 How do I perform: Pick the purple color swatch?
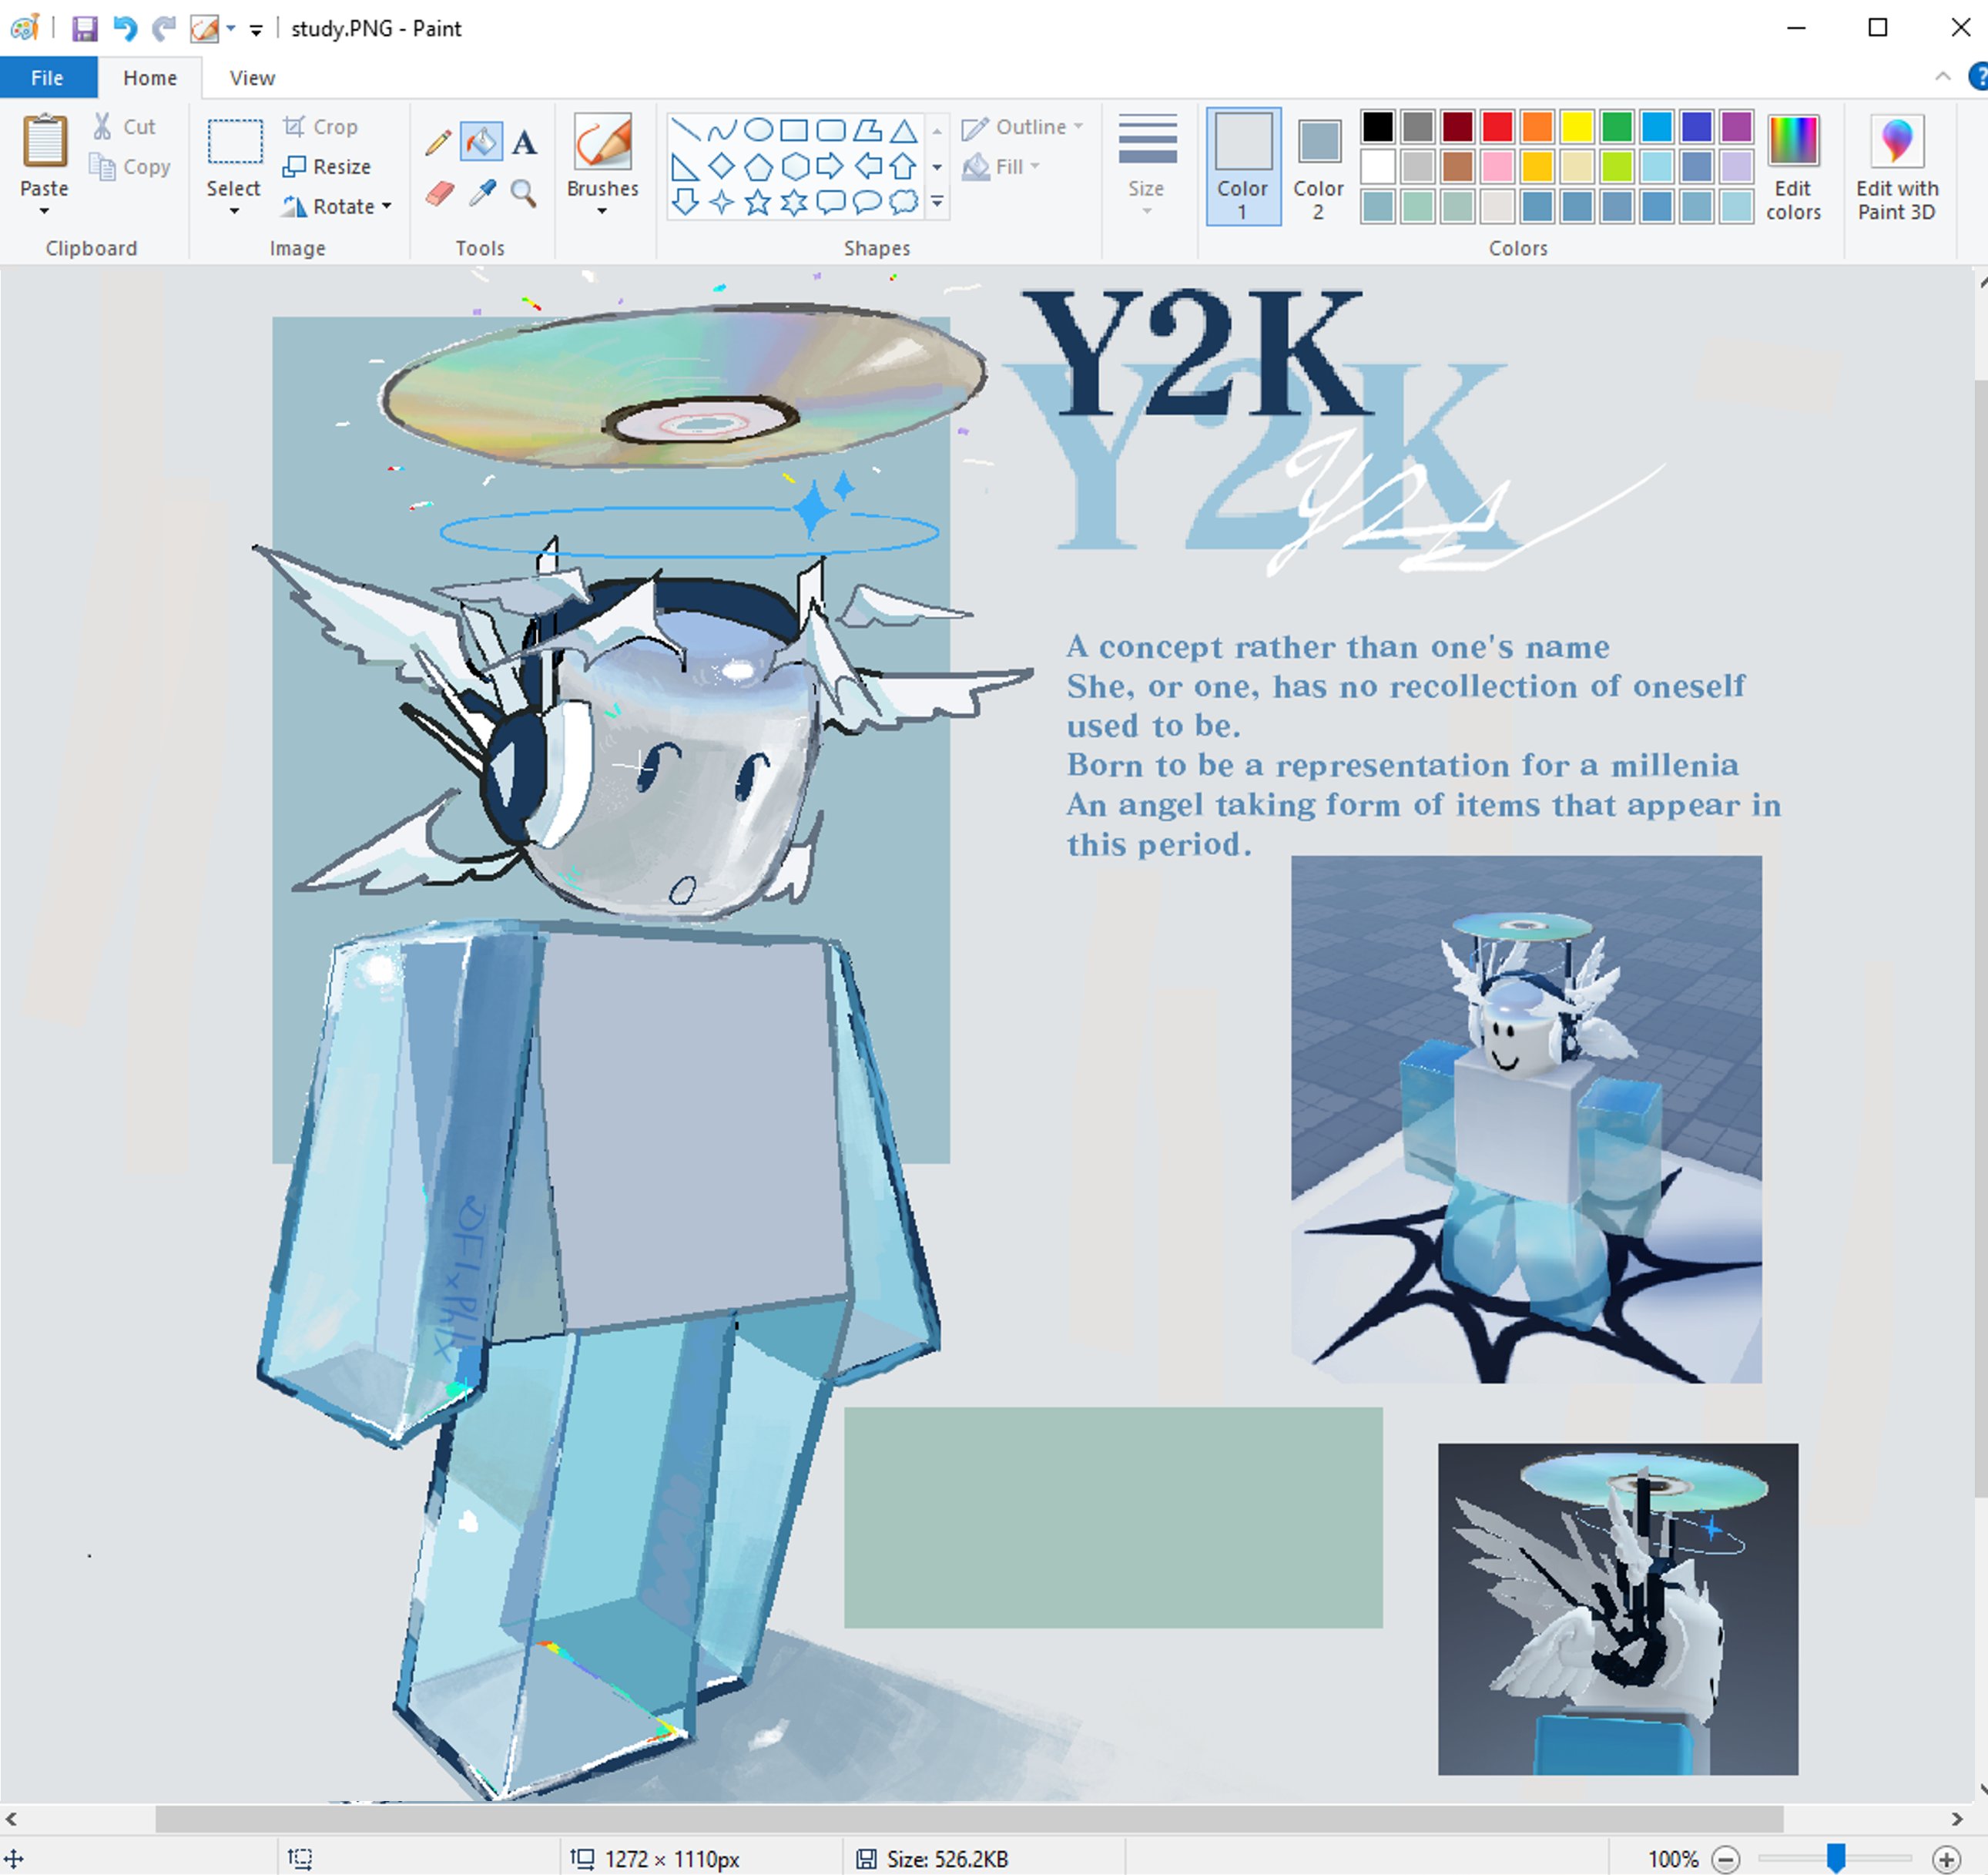(1737, 126)
